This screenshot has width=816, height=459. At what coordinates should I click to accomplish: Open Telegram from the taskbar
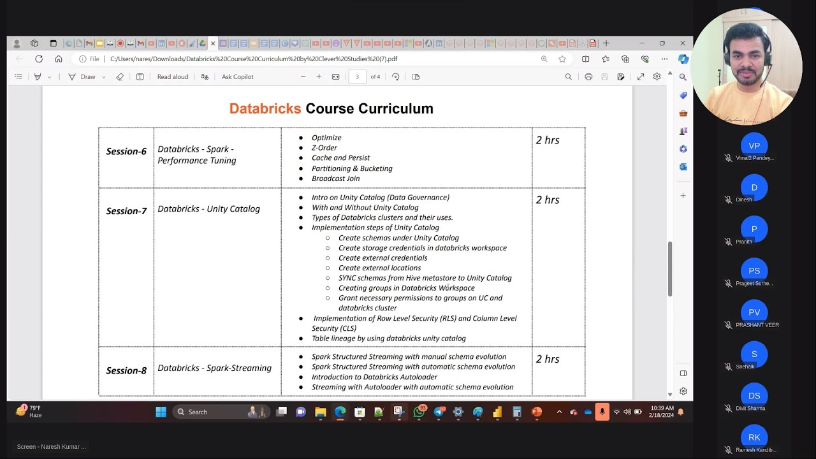[x=439, y=412]
